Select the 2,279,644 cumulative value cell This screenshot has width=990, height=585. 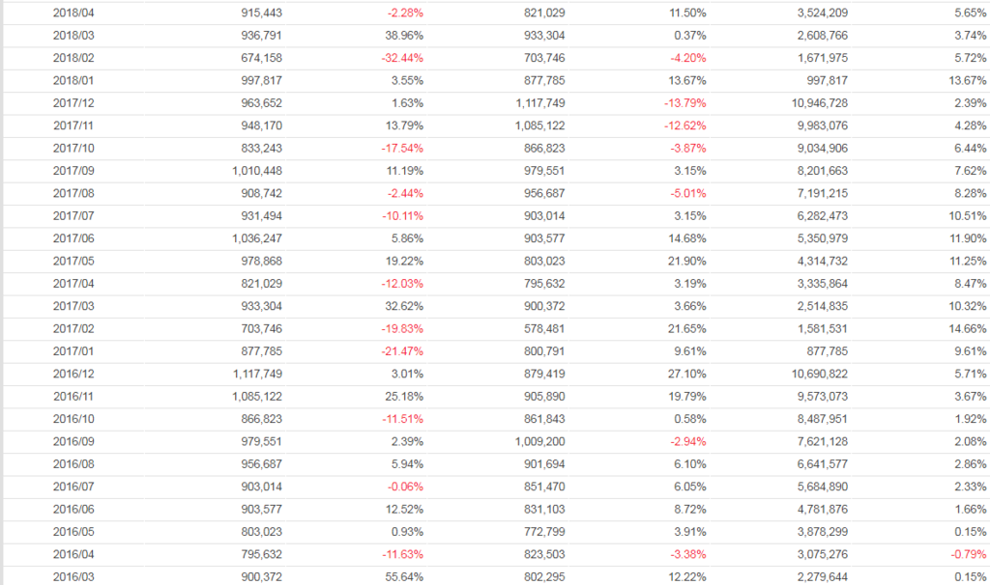824,576
